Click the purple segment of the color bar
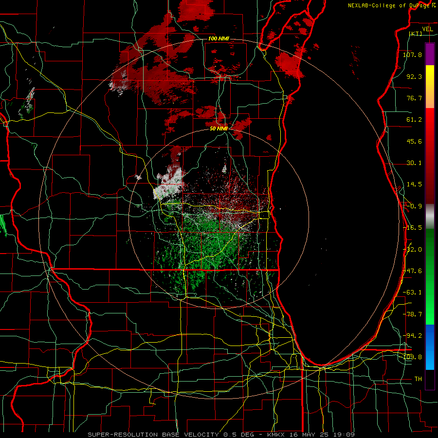The image size is (438, 438). (x=430, y=54)
